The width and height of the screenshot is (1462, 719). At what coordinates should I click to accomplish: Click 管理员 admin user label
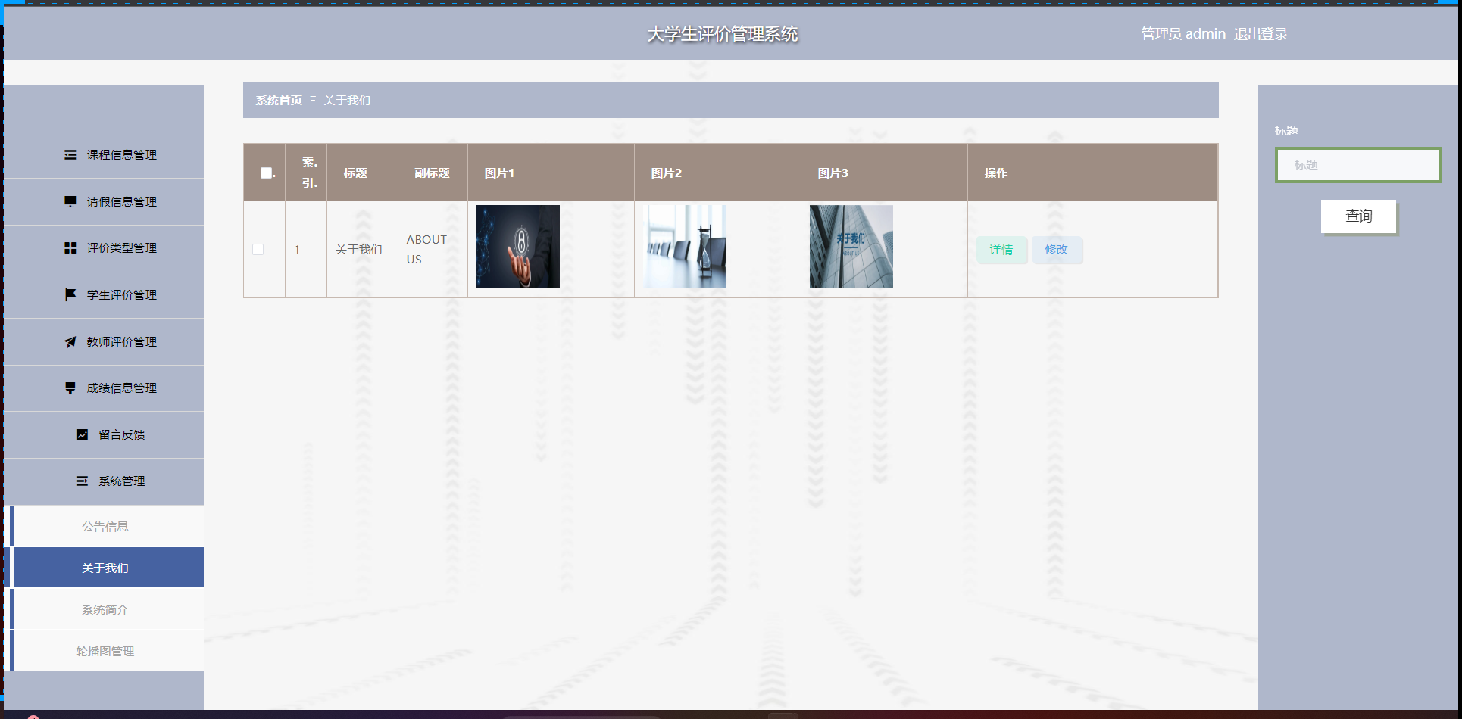[1183, 34]
